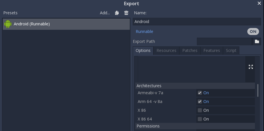Collapse the Architectures section

tap(195, 86)
